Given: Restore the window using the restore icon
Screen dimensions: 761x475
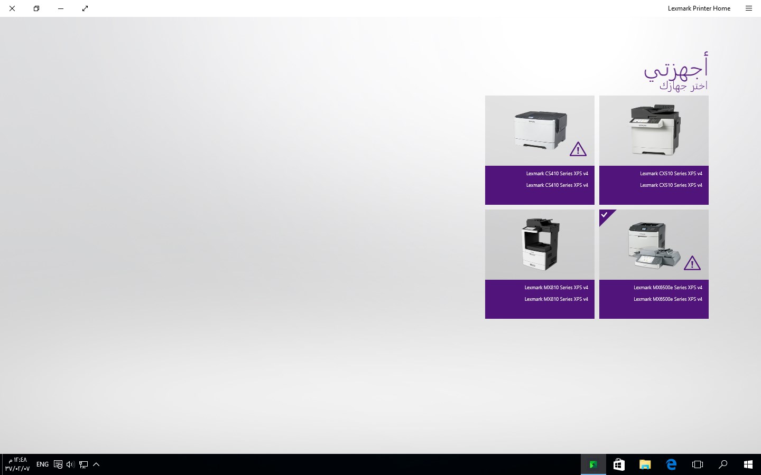Looking at the screenshot, I should tap(36, 8).
